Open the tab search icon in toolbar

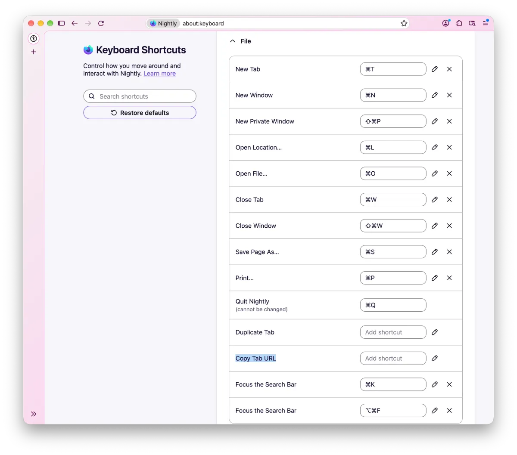(x=472, y=23)
